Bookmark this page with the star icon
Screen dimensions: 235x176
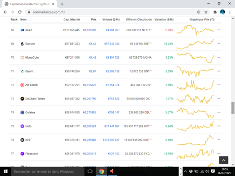pos(206,12)
